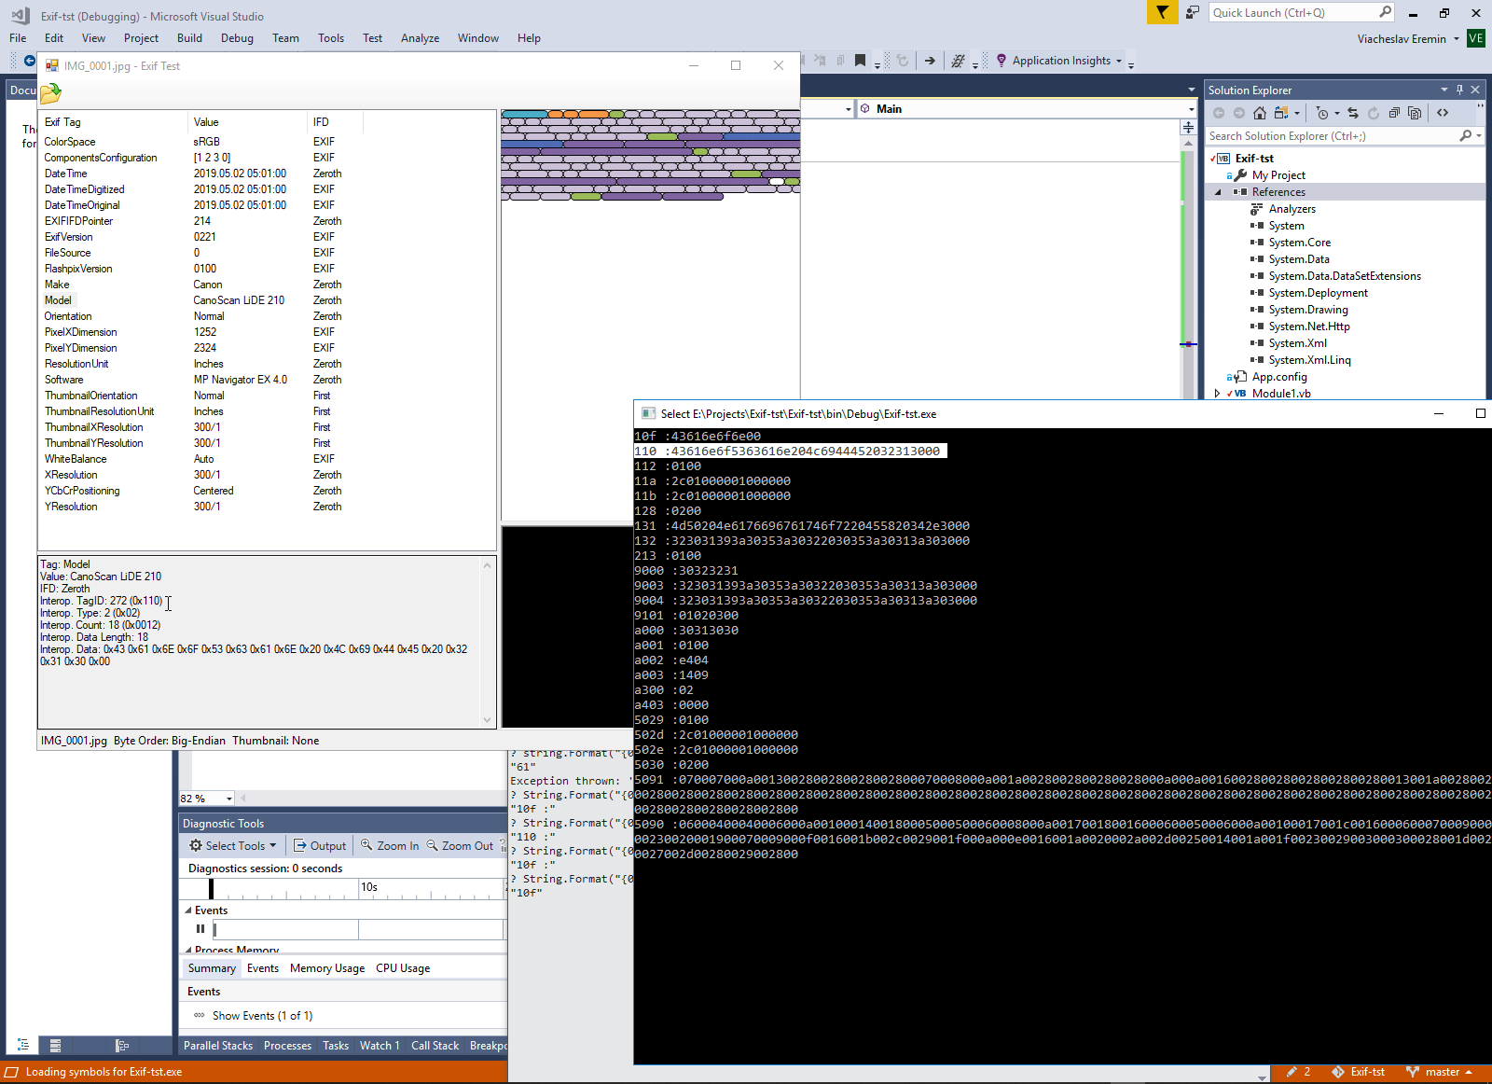The width and height of the screenshot is (1492, 1084).
Task: Sort by the IFD column header
Action: 335,122
